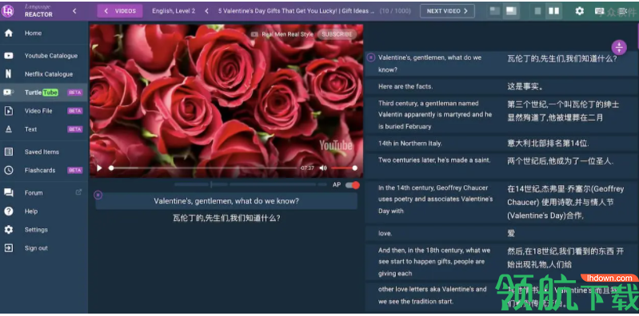
Task: Click the Home house icon
Action: click(9, 34)
